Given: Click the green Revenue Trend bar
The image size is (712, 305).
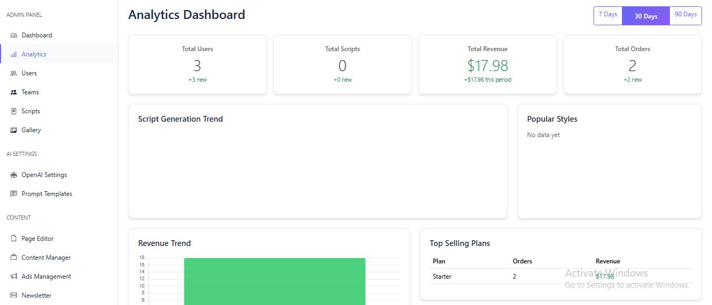Looking at the screenshot, I should coord(274,281).
